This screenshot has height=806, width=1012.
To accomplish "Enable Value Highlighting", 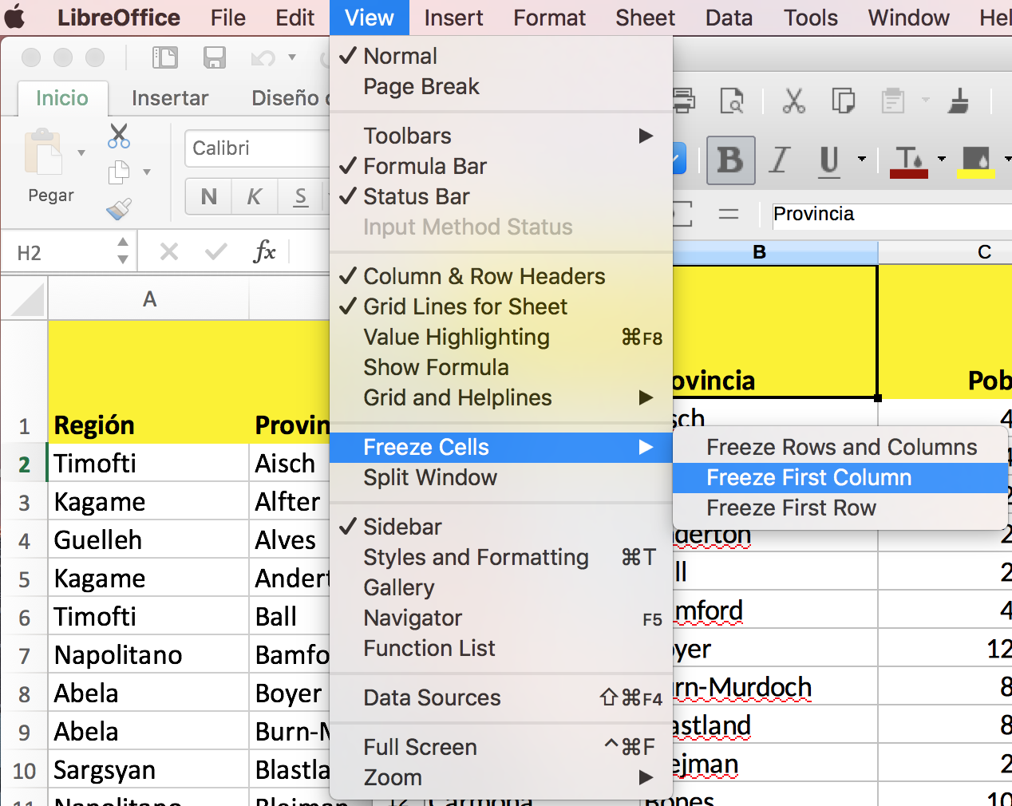I will pyautogui.click(x=501, y=337).
